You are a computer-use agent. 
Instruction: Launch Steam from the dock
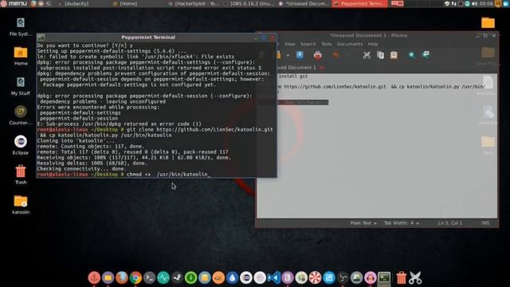[x=177, y=277]
